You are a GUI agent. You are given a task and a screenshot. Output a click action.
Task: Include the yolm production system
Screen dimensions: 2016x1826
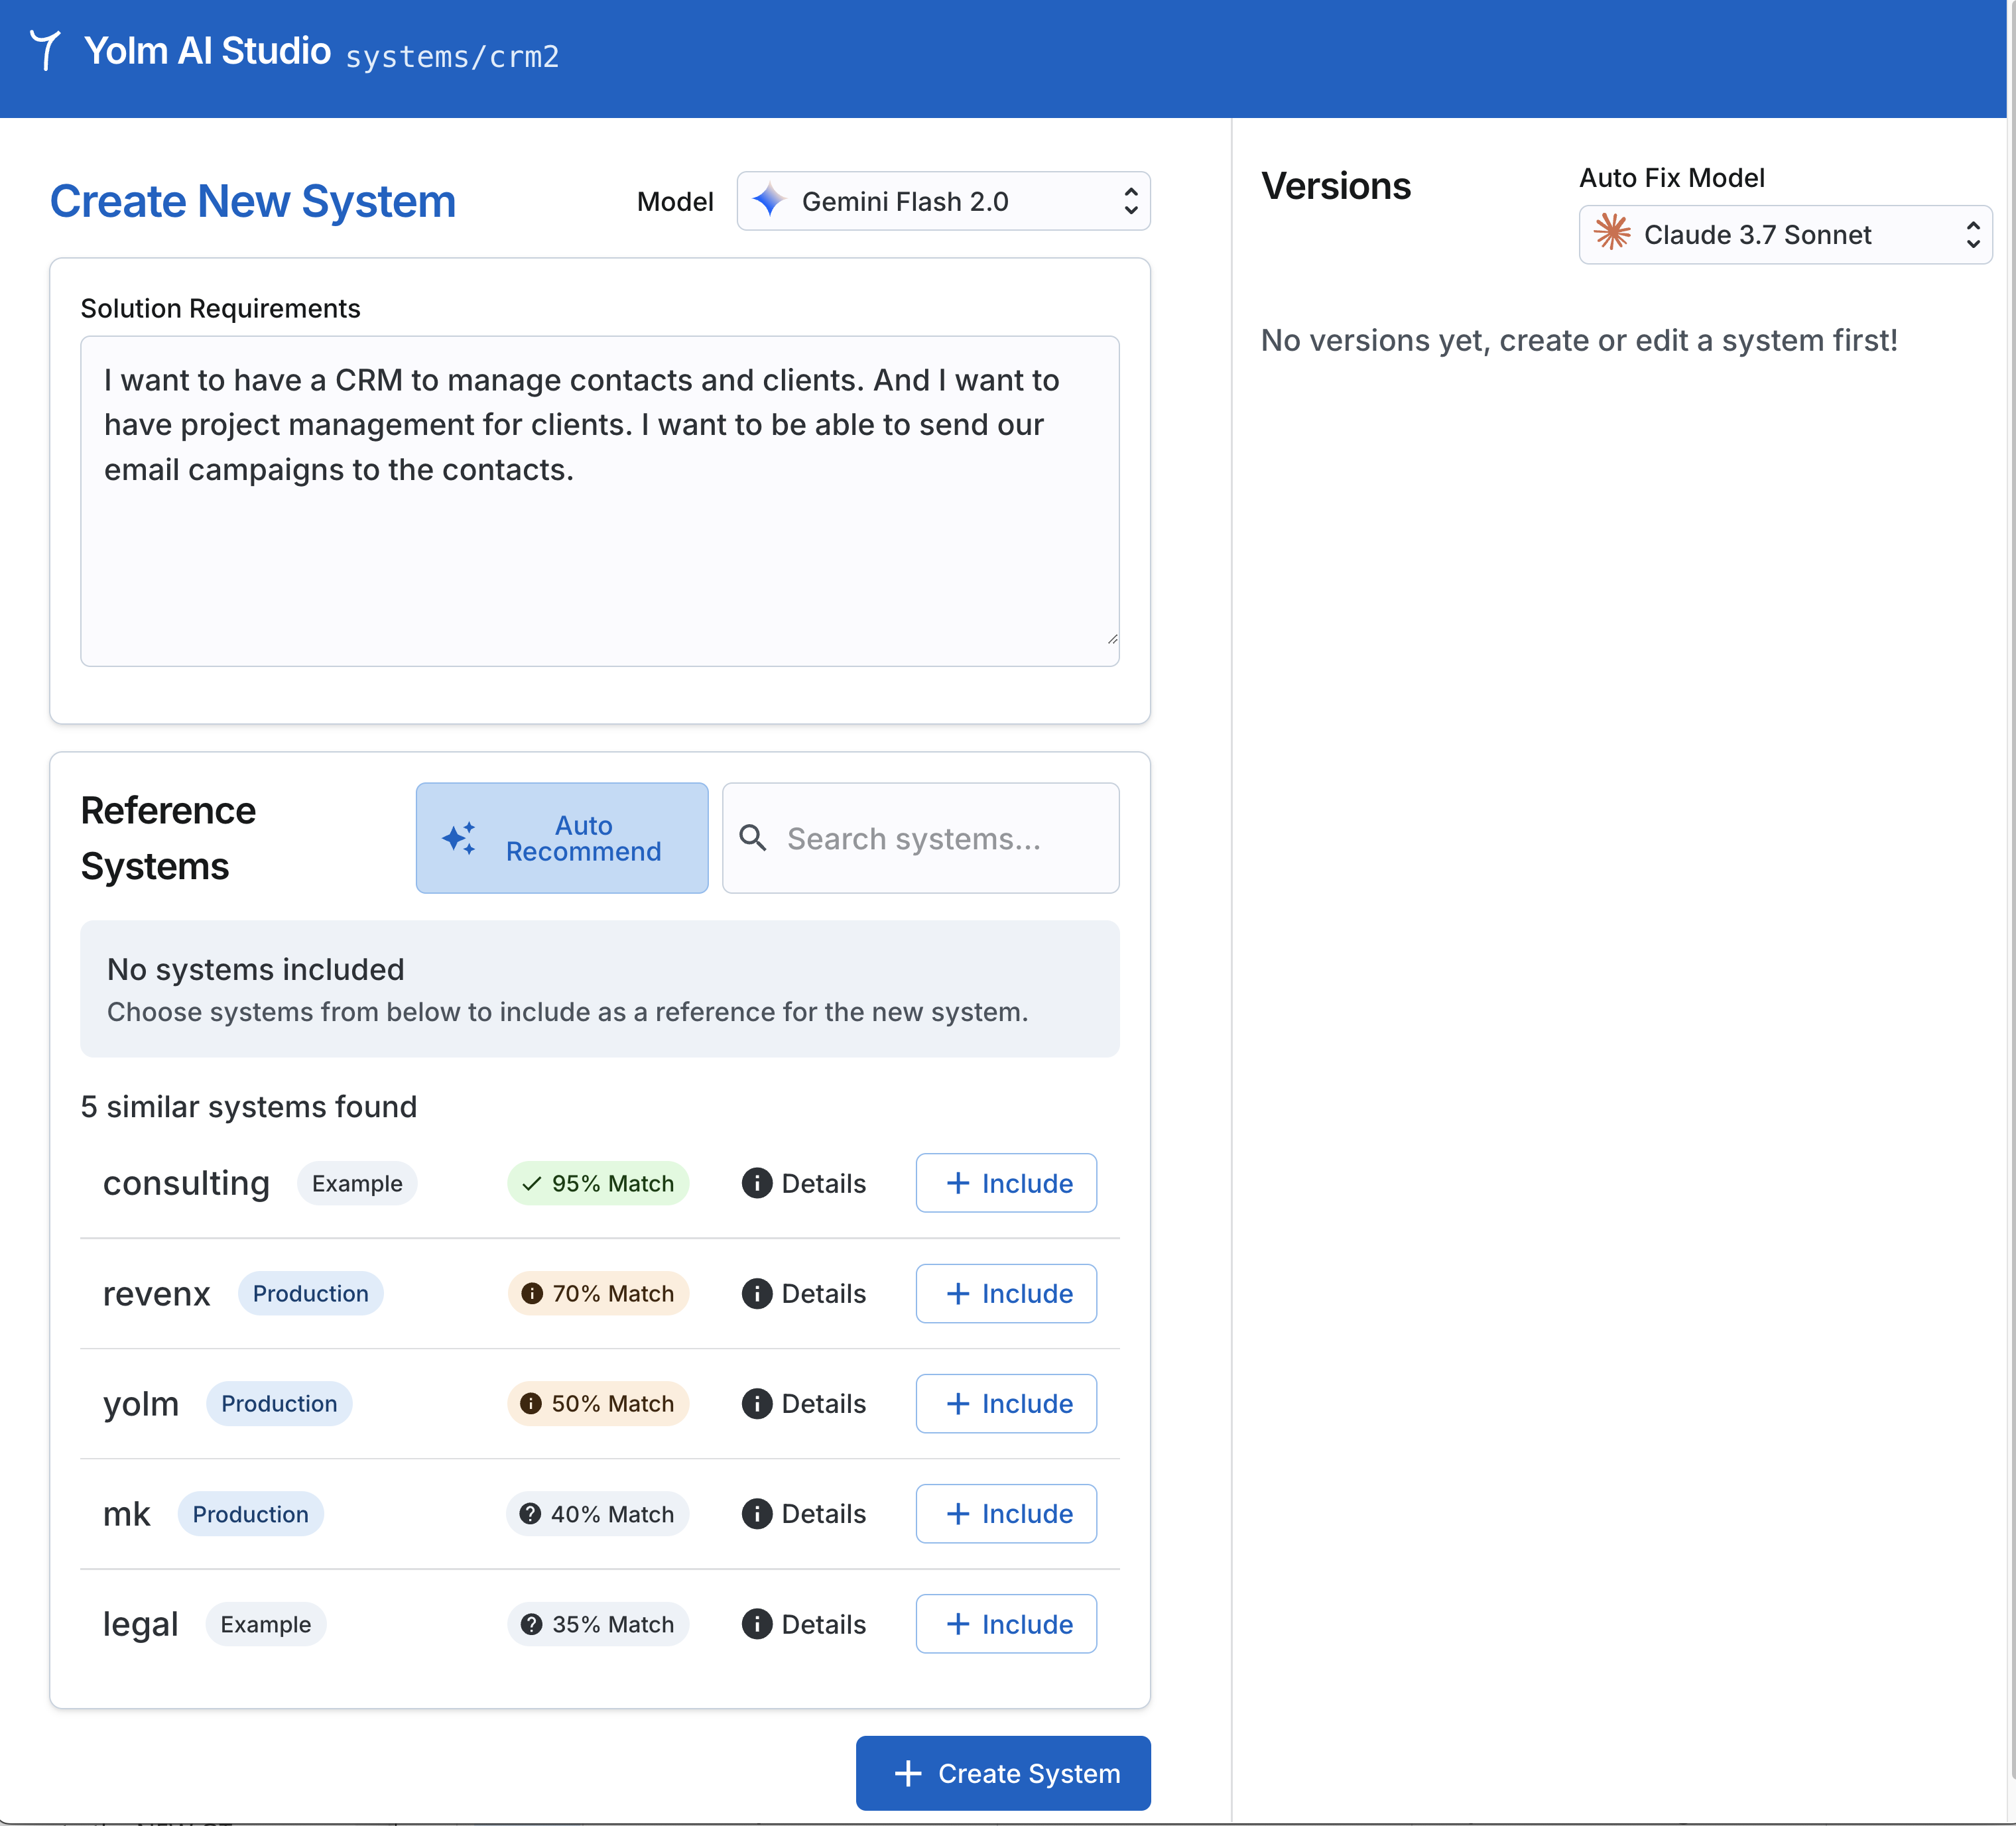[1006, 1404]
